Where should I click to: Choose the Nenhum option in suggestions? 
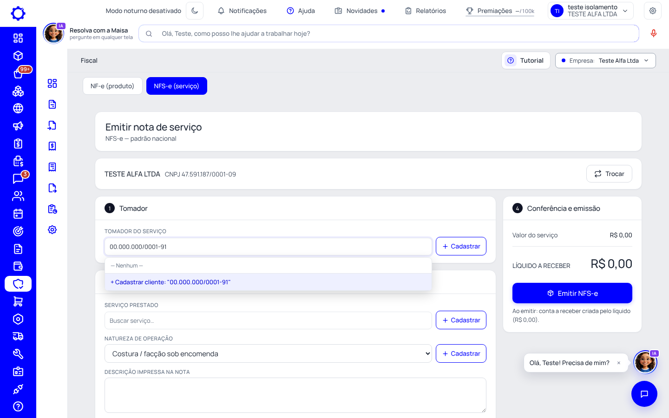click(268, 266)
